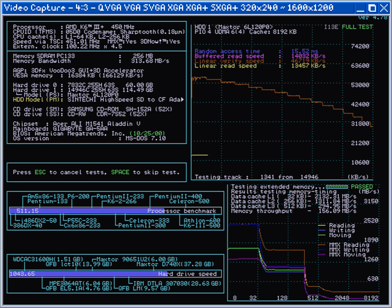Click the green "SPACE" key hint
The height and width of the screenshot is (308, 392).
[x=120, y=172]
